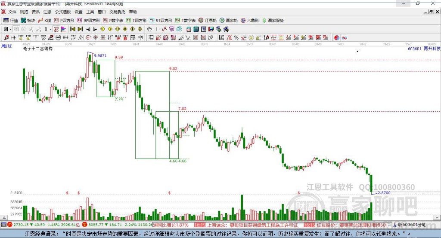Click the colorful flag icon in toolbar
This screenshot has width=441, height=238.
point(64,29)
